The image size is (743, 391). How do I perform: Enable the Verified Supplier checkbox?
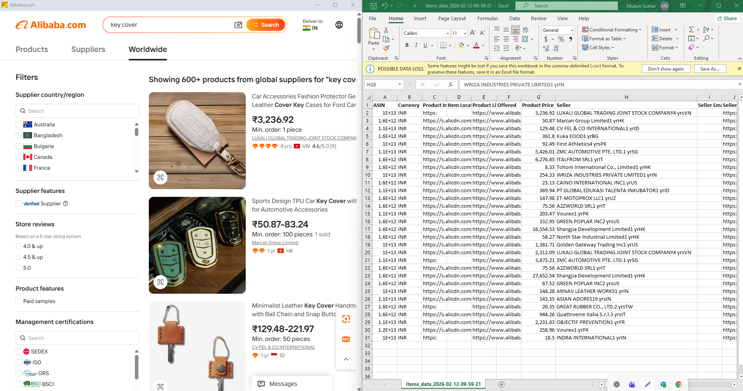19,203
